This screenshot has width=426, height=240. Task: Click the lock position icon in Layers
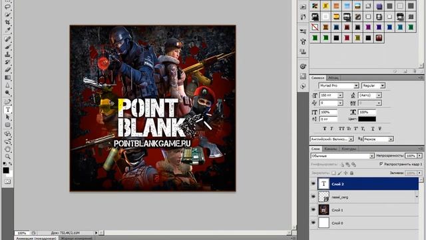coord(345,173)
